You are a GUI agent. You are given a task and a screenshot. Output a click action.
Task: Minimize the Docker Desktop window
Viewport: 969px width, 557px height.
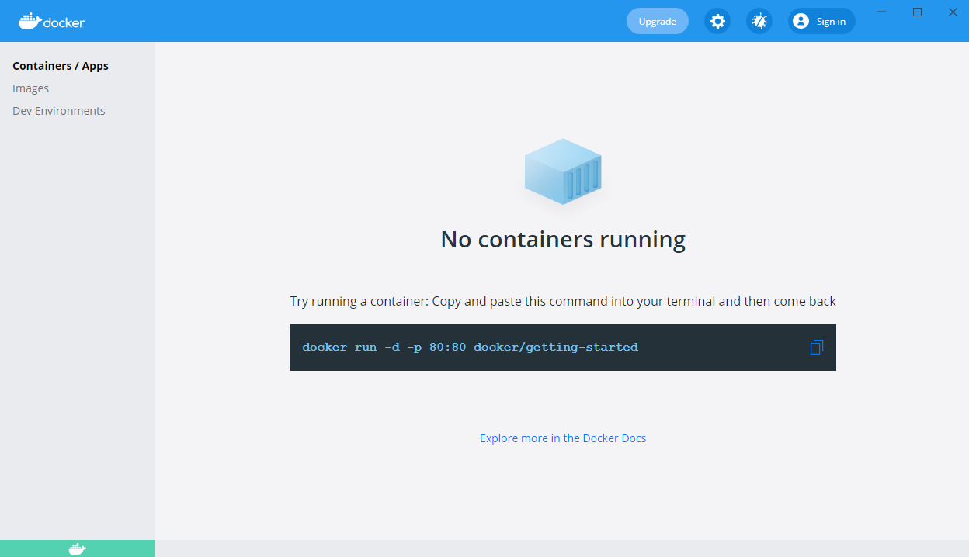[881, 12]
